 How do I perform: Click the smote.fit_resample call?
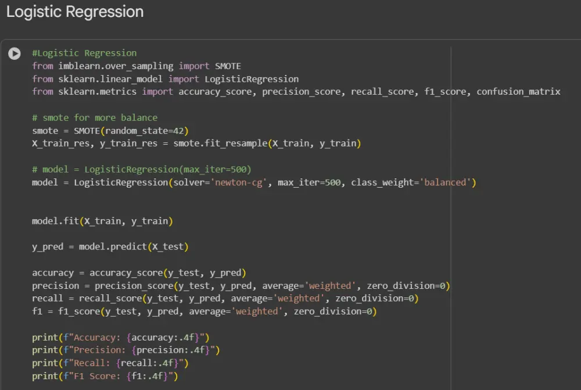pyautogui.click(x=211, y=144)
